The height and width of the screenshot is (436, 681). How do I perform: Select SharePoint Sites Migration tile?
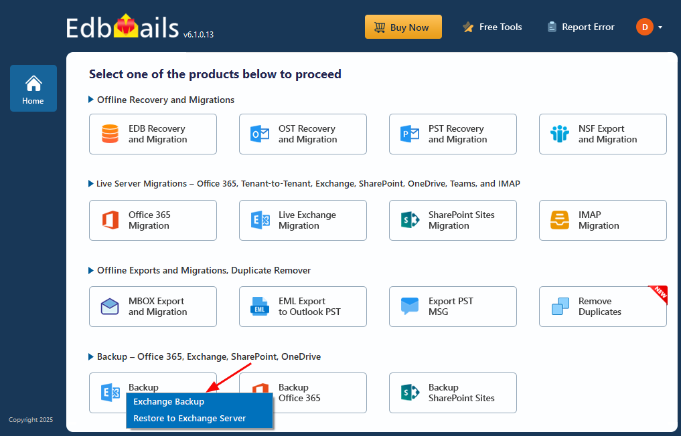pyautogui.click(x=453, y=221)
